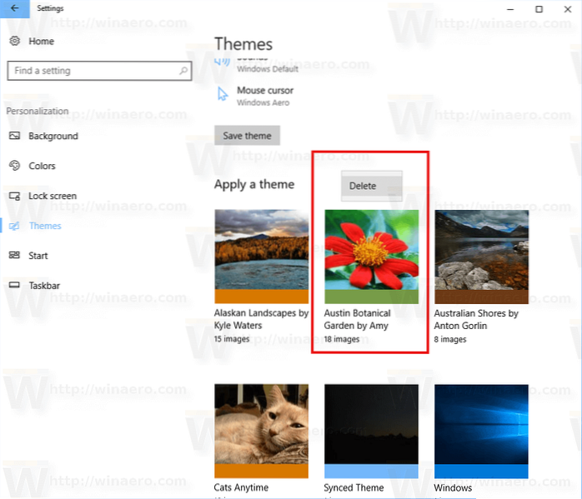Select the Austin Botanical Garden red flower thumbnail
The image size is (582, 499).
371,256
